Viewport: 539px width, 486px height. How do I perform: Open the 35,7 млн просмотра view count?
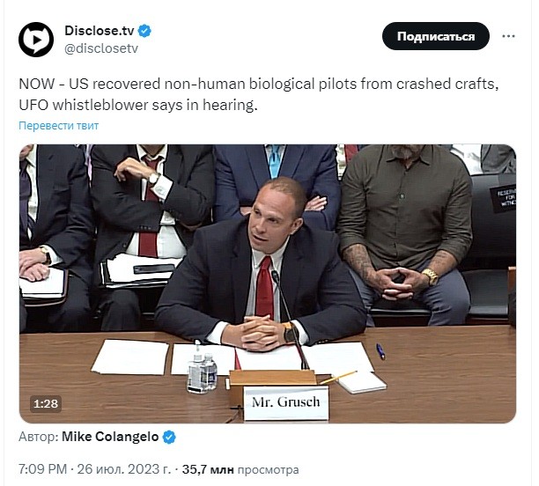coord(240,469)
